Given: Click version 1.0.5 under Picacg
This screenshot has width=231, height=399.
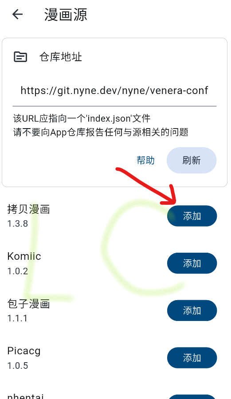Looking at the screenshot, I should 18,366.
